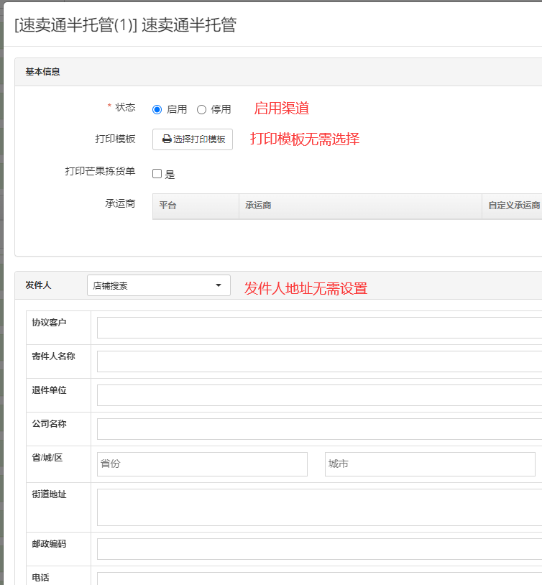
Task: Click the 退件单位 row label
Action: tap(50, 390)
